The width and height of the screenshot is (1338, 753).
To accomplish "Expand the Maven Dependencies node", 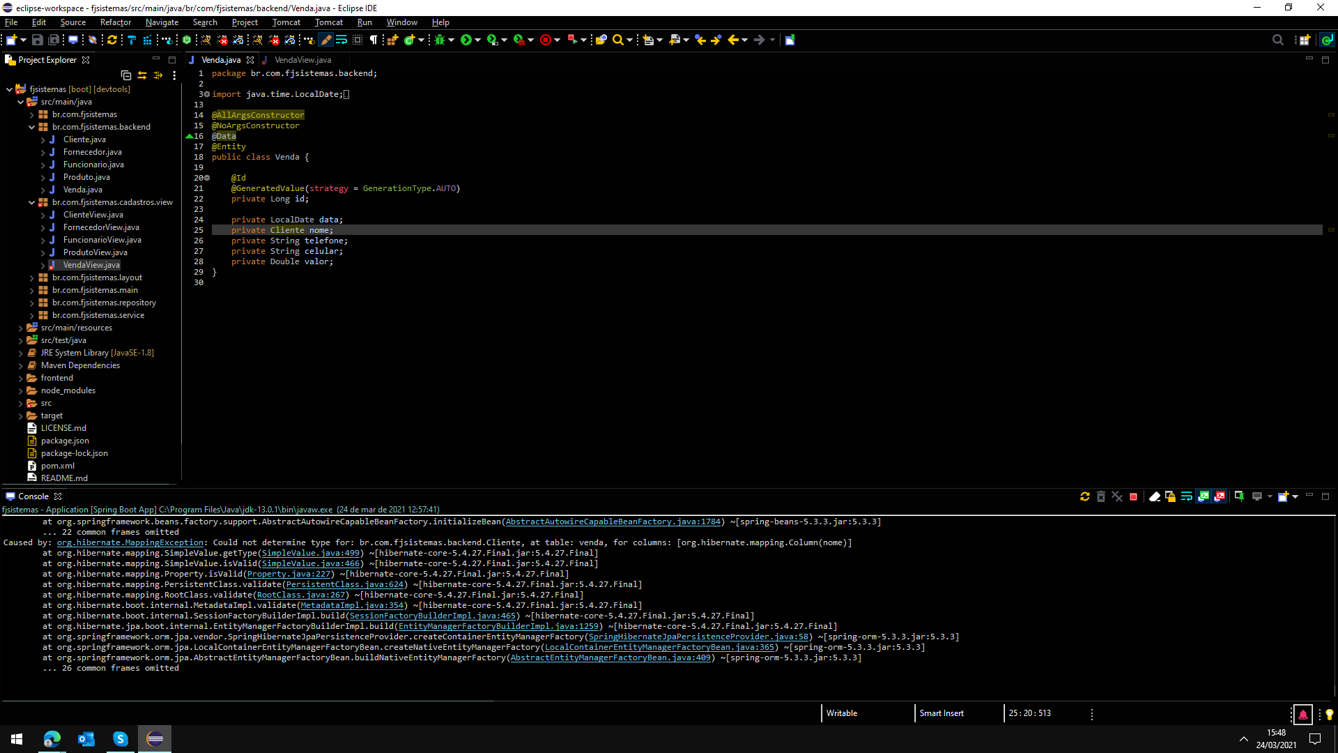I will click(x=21, y=365).
